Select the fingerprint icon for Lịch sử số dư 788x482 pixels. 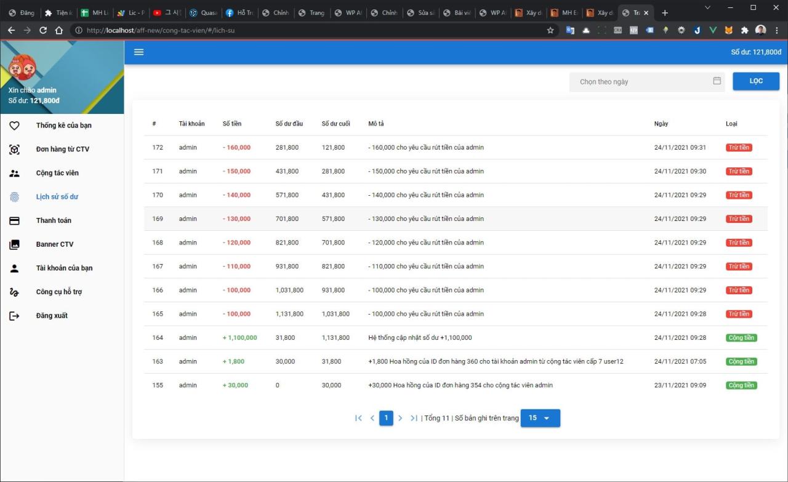14,196
